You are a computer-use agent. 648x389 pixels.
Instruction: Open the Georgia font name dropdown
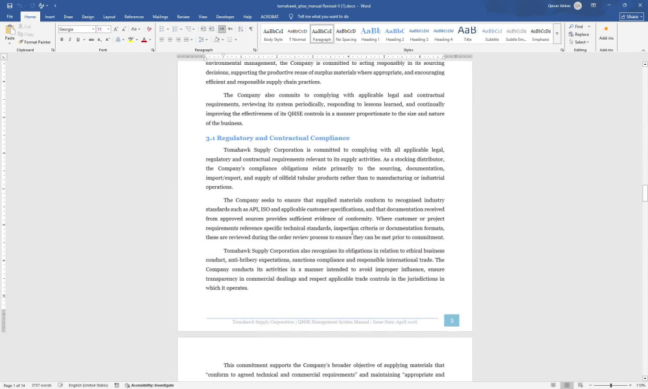pos(93,29)
